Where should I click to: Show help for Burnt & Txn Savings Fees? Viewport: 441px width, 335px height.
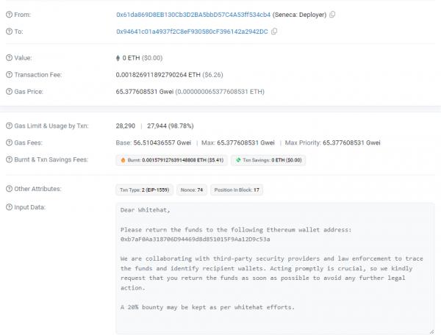pyautogui.click(x=8, y=159)
